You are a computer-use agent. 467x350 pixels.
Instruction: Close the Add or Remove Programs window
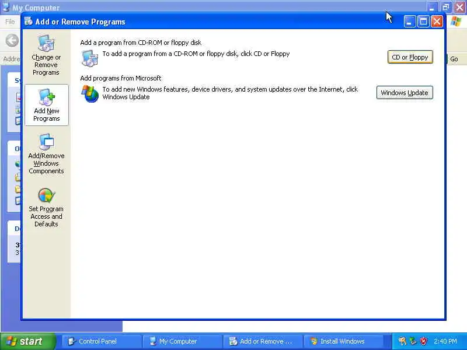point(437,22)
